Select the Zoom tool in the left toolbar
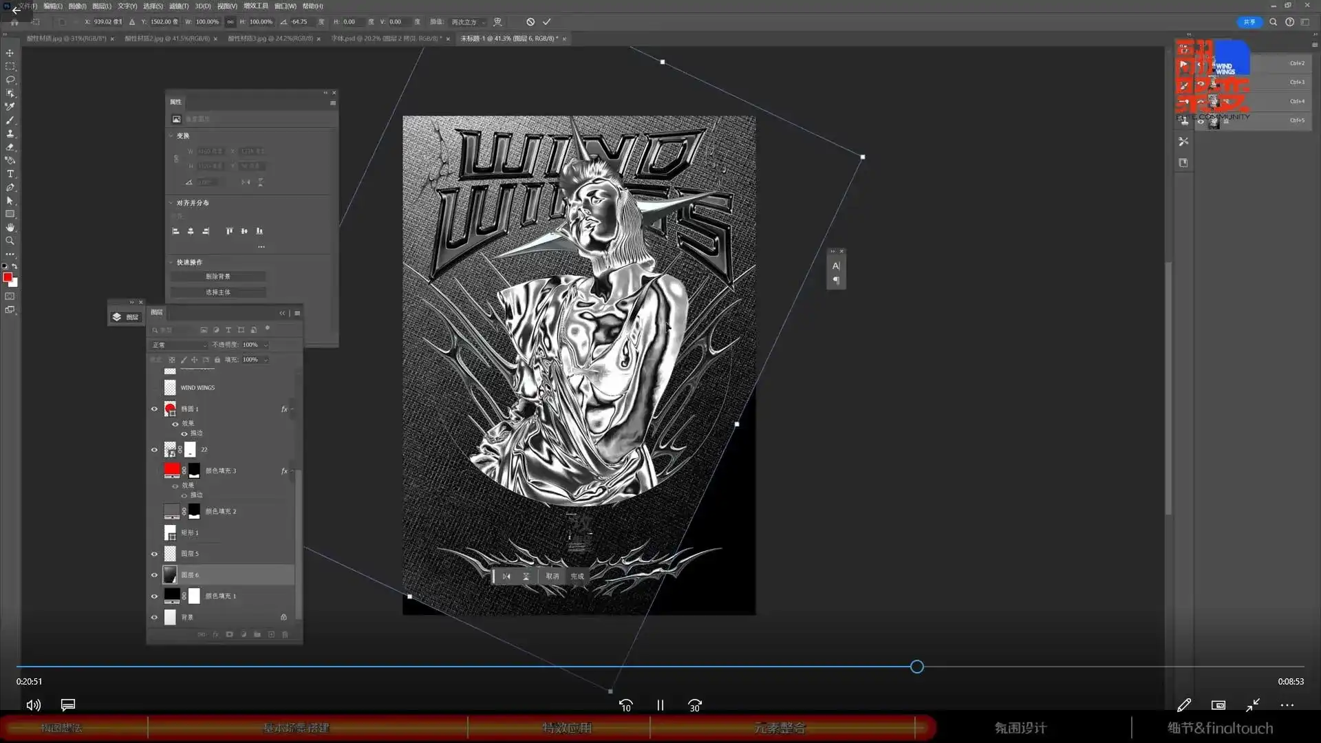This screenshot has width=1321, height=743. (x=10, y=241)
